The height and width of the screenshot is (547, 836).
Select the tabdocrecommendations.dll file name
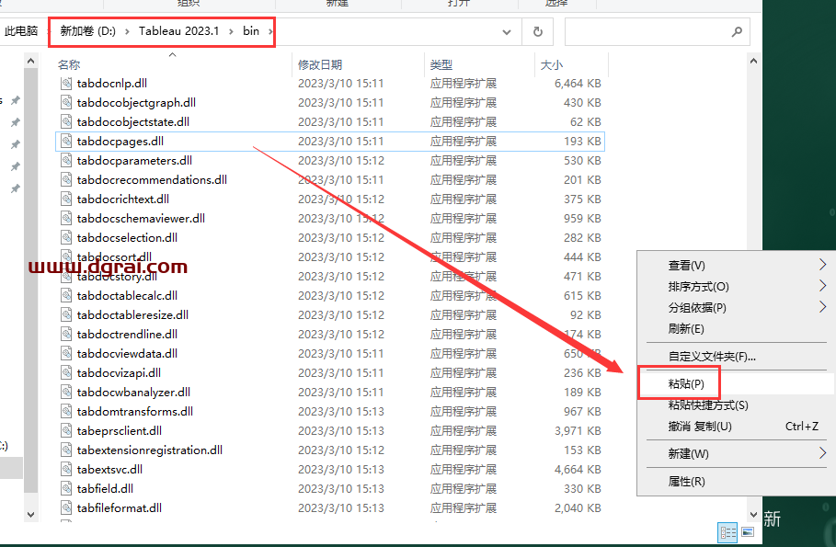tap(152, 179)
